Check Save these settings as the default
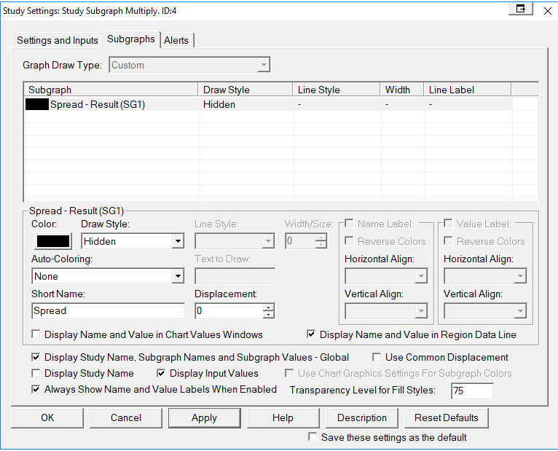 pos(313,436)
